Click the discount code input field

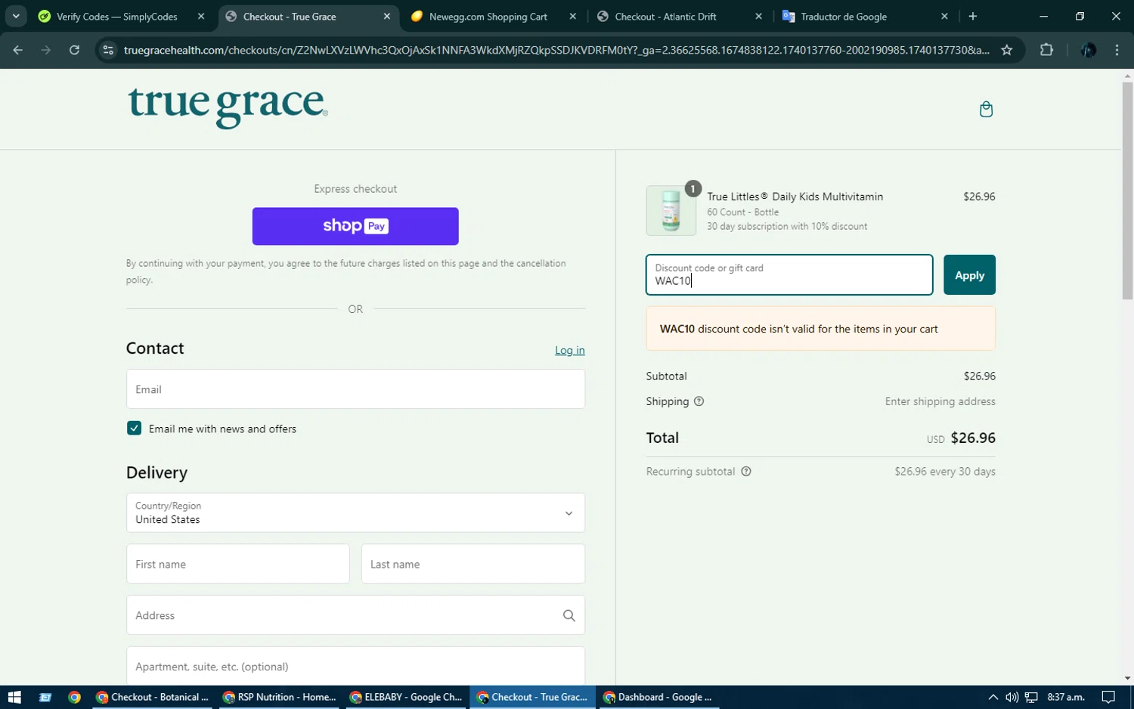tap(789, 275)
